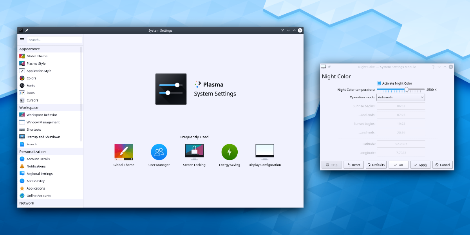Click the System Settings search field

coord(54,40)
